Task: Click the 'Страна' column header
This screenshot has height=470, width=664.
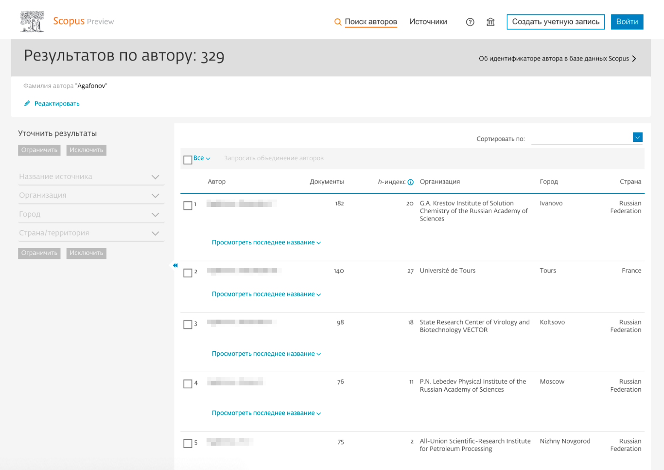Action: coord(631,182)
